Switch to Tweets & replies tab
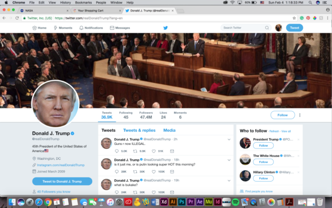The width and height of the screenshot is (332, 208). [139, 130]
